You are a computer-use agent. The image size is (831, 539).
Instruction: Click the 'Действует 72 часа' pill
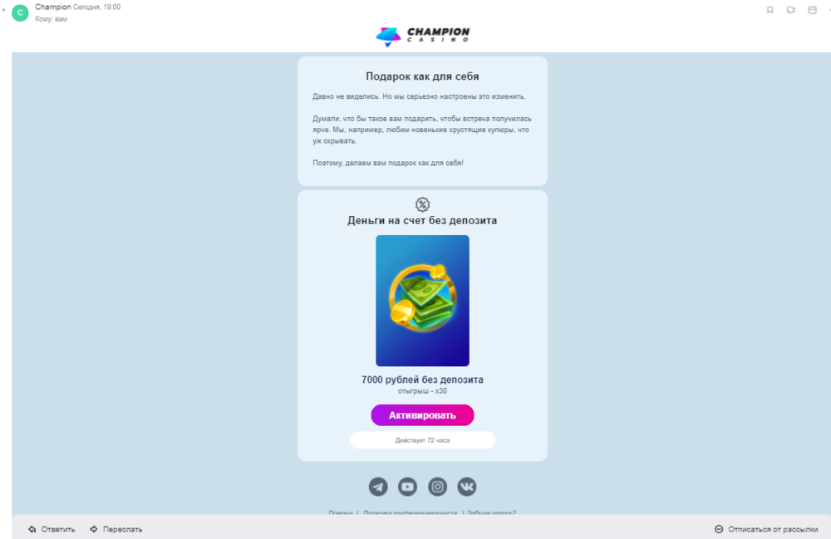click(422, 440)
